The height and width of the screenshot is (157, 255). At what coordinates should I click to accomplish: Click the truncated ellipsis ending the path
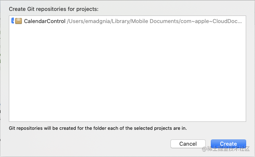[239, 21]
